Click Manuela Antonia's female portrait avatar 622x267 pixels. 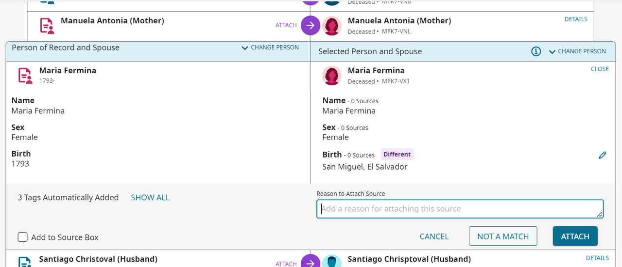(x=332, y=26)
